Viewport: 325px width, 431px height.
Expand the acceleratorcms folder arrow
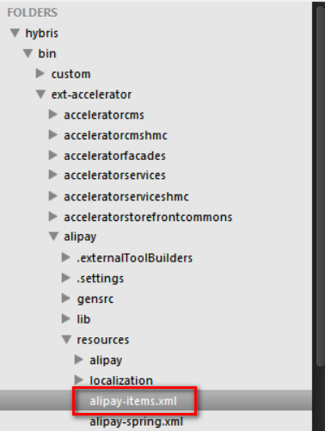53,114
